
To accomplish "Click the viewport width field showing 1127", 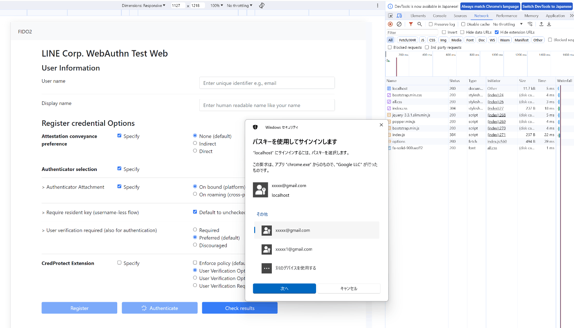I will click(x=178, y=6).
